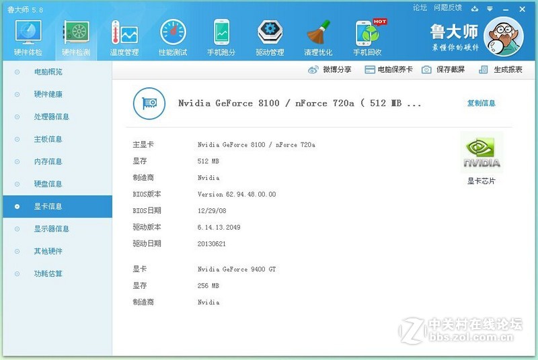Screen dimensions: 538x360
Task: Select 硬件健康 in the sidebar
Action: (58, 94)
